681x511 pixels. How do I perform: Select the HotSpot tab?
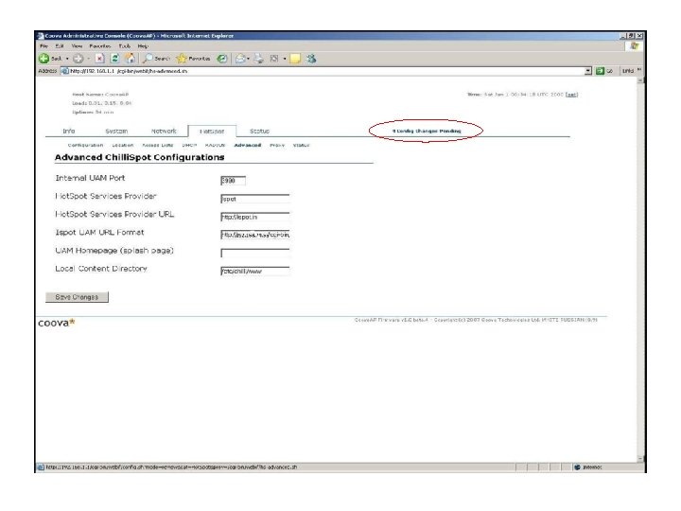pyautogui.click(x=212, y=132)
